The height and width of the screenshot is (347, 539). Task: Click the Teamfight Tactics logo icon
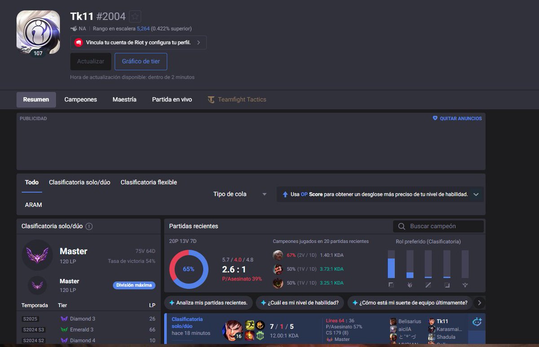pyautogui.click(x=211, y=100)
